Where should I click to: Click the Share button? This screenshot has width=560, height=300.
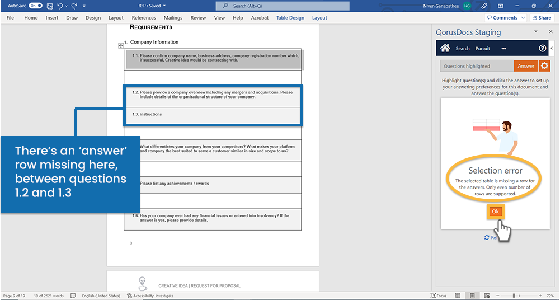[542, 18]
